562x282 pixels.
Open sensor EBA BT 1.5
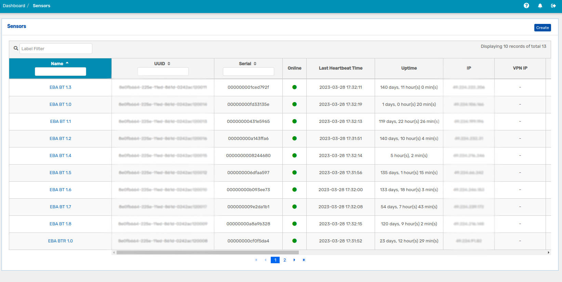[61, 173]
